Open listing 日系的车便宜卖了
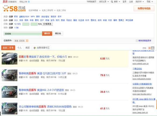 [43, 57]
